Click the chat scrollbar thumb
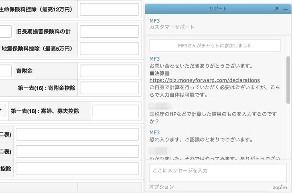Image resolution: width=292 pixels, height=193 pixels. pyautogui.click(x=288, y=80)
